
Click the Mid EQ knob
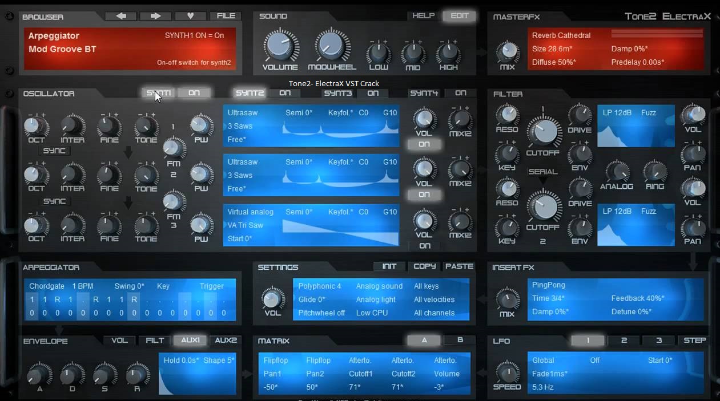click(413, 53)
